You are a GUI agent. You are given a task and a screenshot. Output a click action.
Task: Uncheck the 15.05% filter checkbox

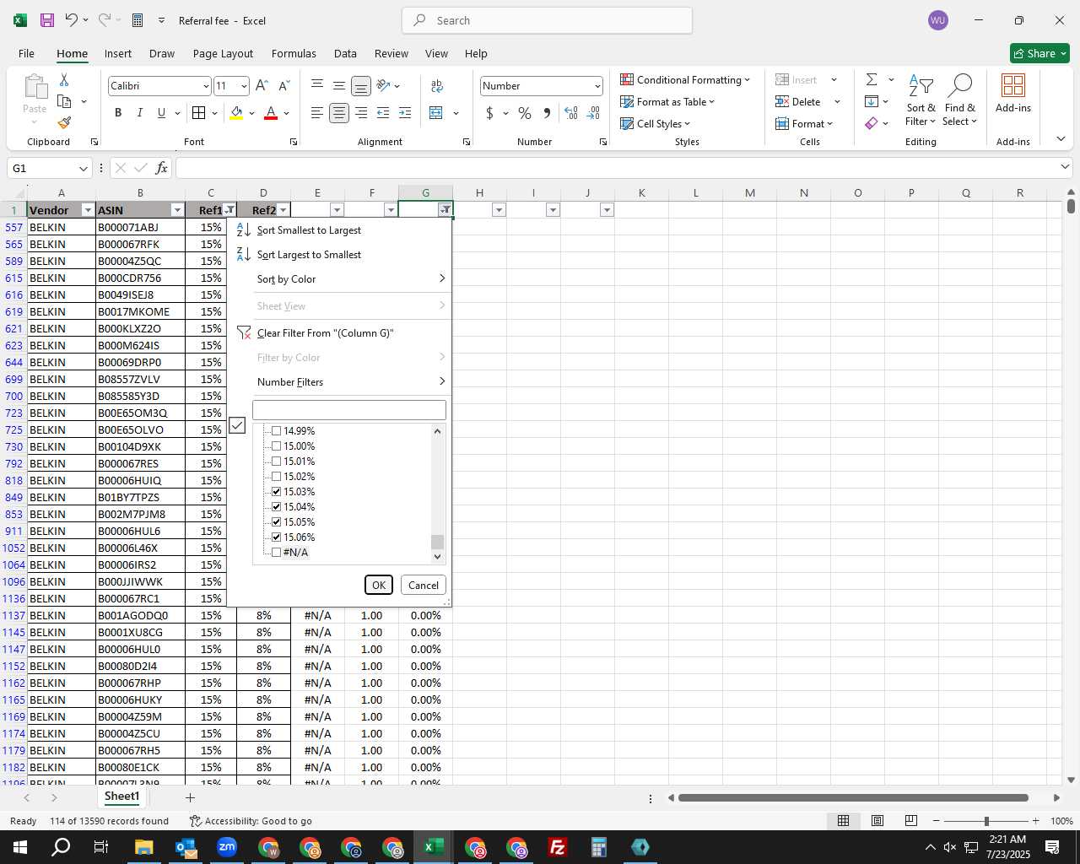pos(276,522)
